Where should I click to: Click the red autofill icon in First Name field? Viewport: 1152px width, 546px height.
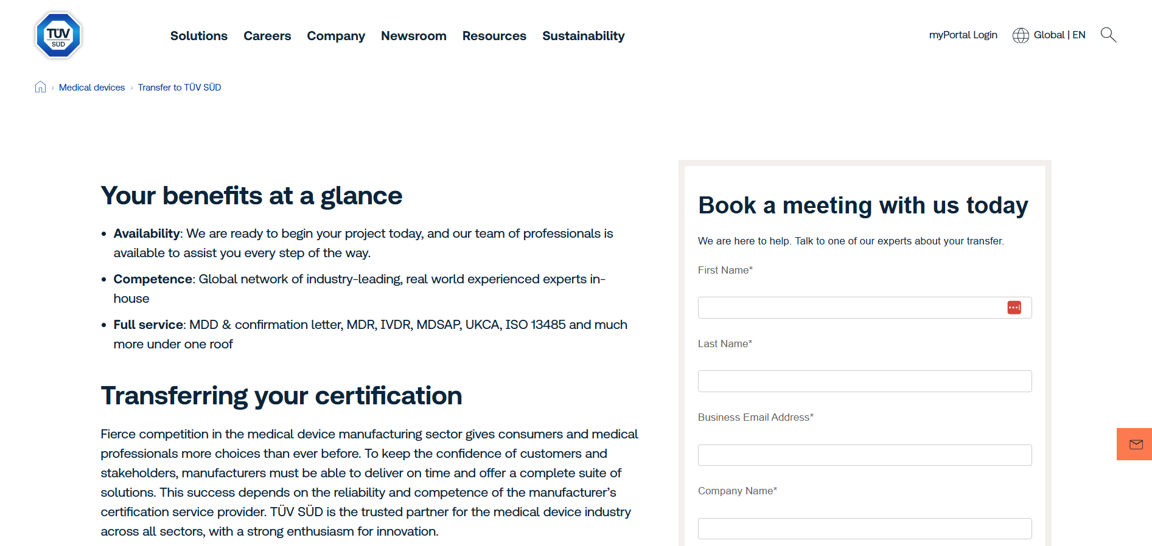point(1014,307)
